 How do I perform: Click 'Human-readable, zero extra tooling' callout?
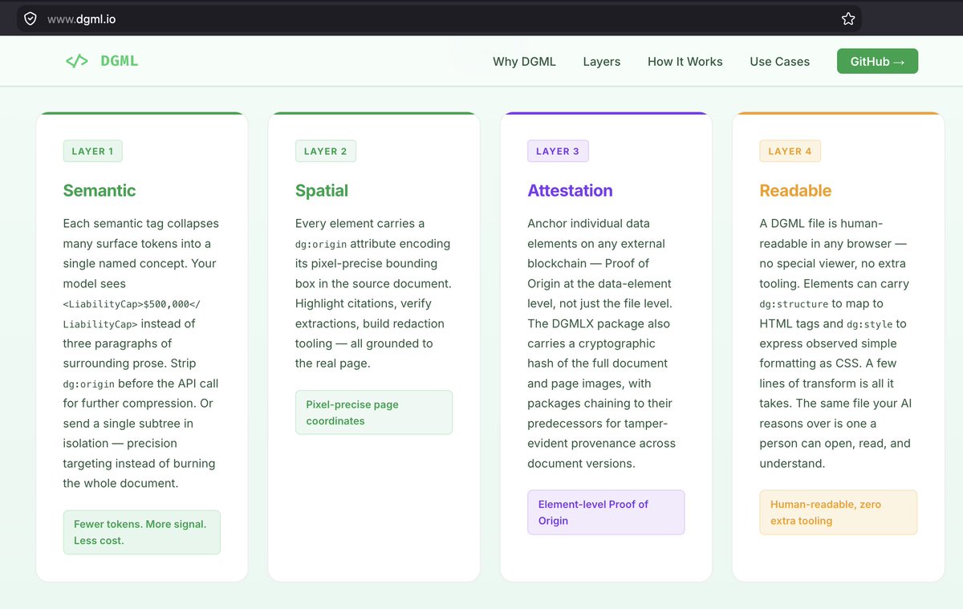click(838, 512)
